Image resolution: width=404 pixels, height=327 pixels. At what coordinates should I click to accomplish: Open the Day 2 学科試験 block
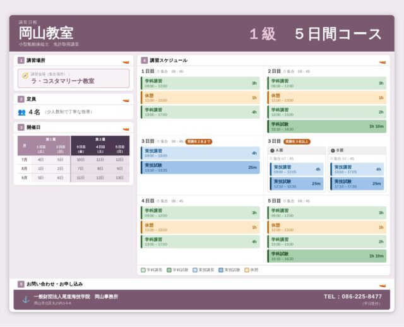point(327,126)
